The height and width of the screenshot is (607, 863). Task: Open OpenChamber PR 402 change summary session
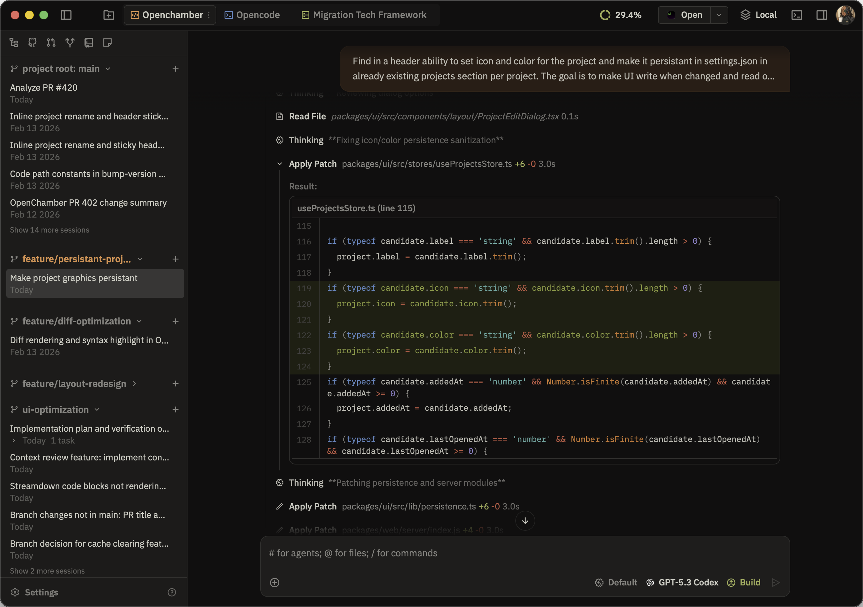pos(95,208)
